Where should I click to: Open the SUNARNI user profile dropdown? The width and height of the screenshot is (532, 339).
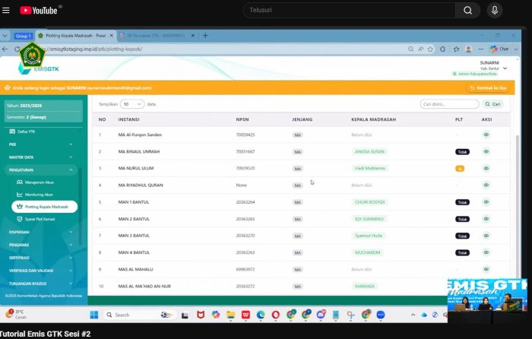[492, 68]
